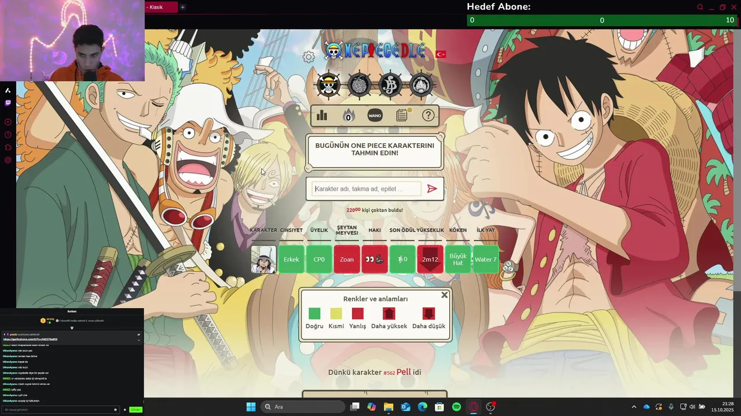The height and width of the screenshot is (416, 741).
Task: Click the red 2m12 height tile
Action: tap(430, 259)
